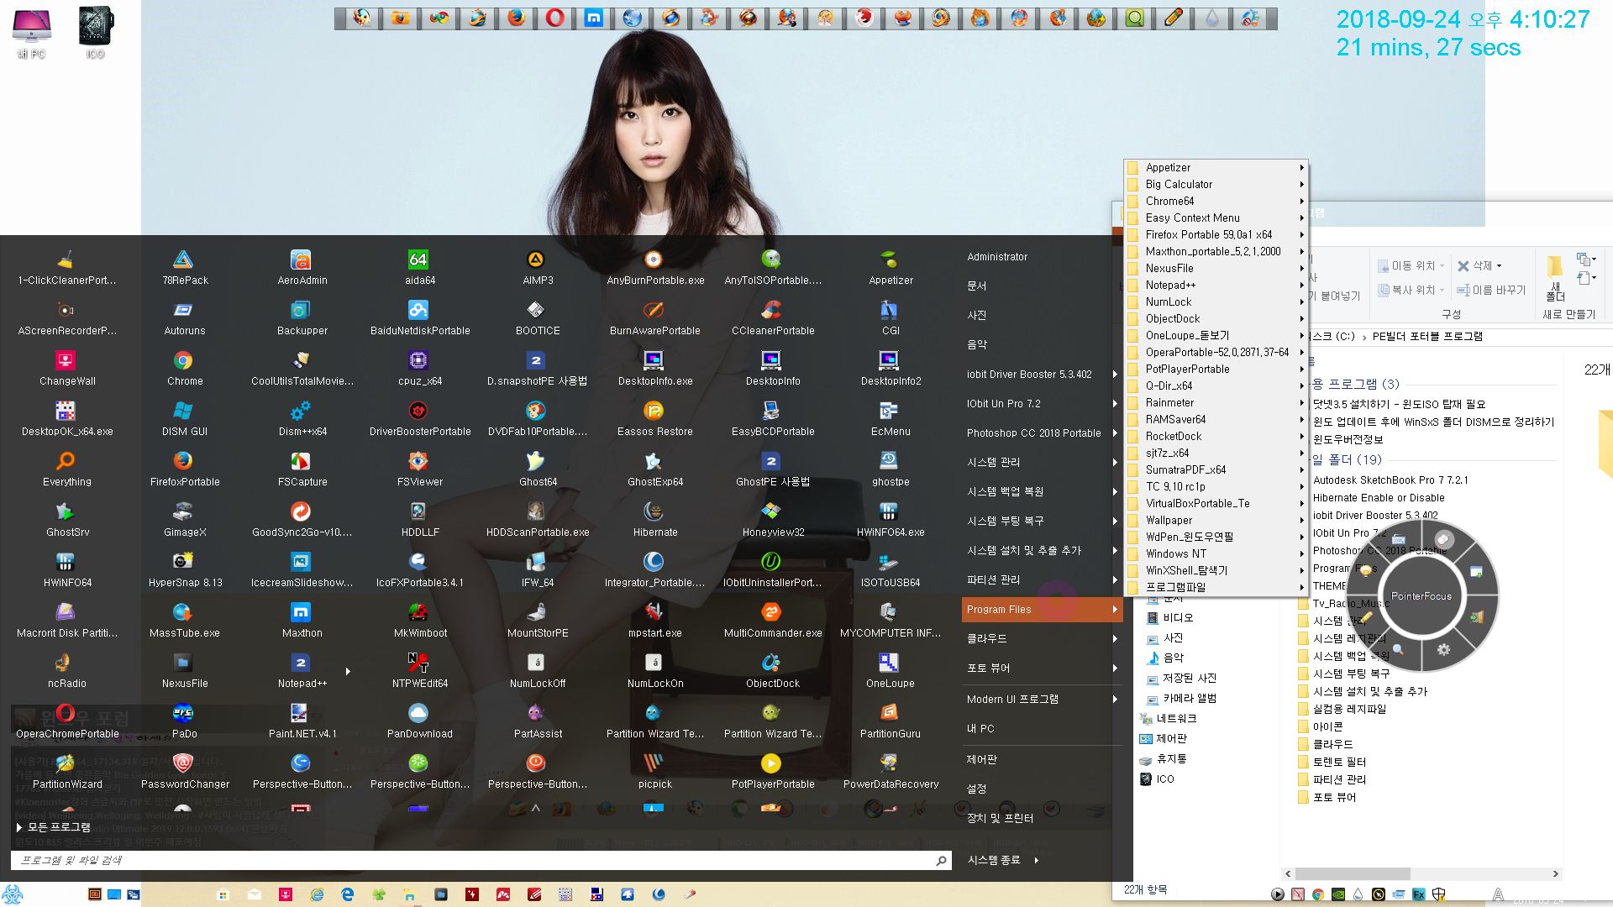Viewport: 1613px width, 907px height.
Task: Choose PotPlayerPortable in flyout list
Action: pos(1215,370)
